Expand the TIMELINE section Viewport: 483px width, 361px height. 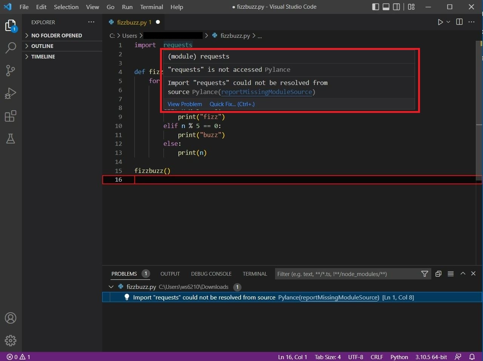62,57
